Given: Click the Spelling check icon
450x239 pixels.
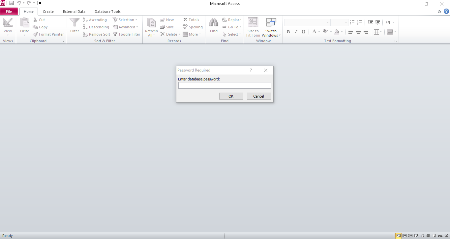Looking at the screenshot, I should tap(185, 27).
